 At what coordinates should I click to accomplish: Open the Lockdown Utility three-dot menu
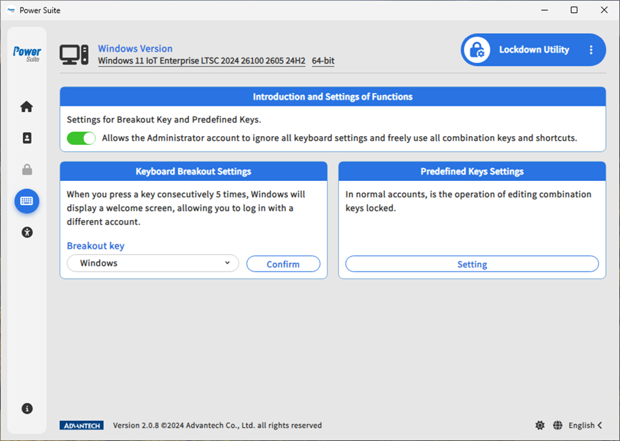(x=591, y=50)
